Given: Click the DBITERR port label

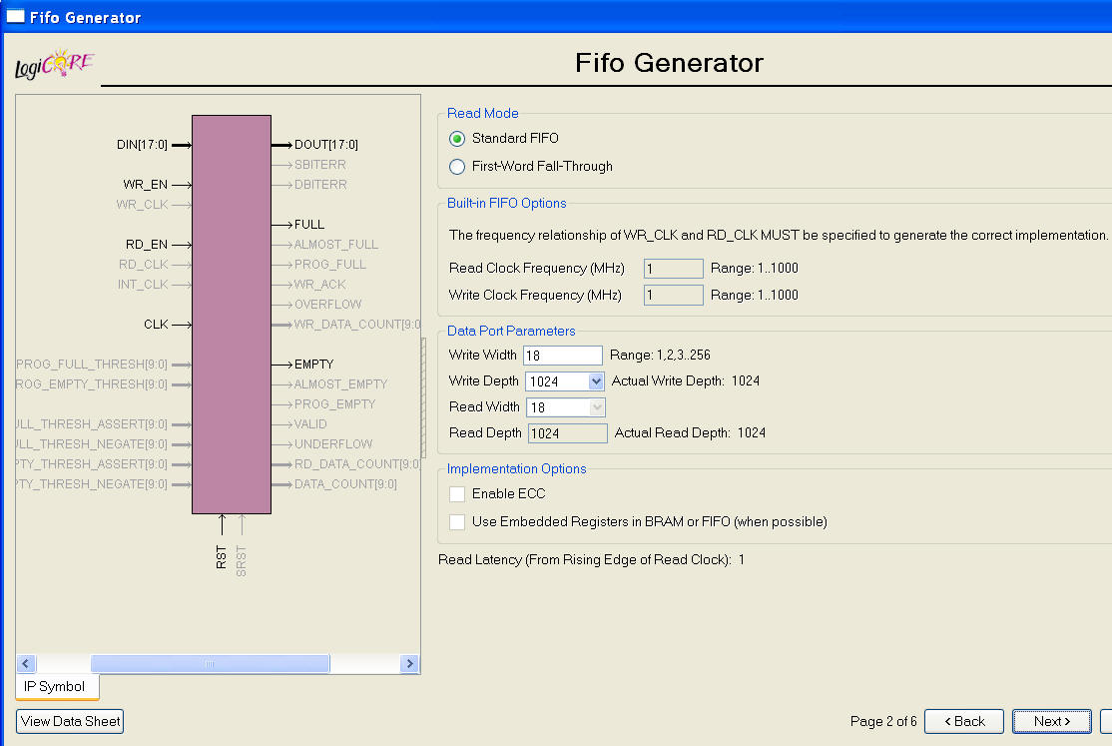Looking at the screenshot, I should 320,185.
